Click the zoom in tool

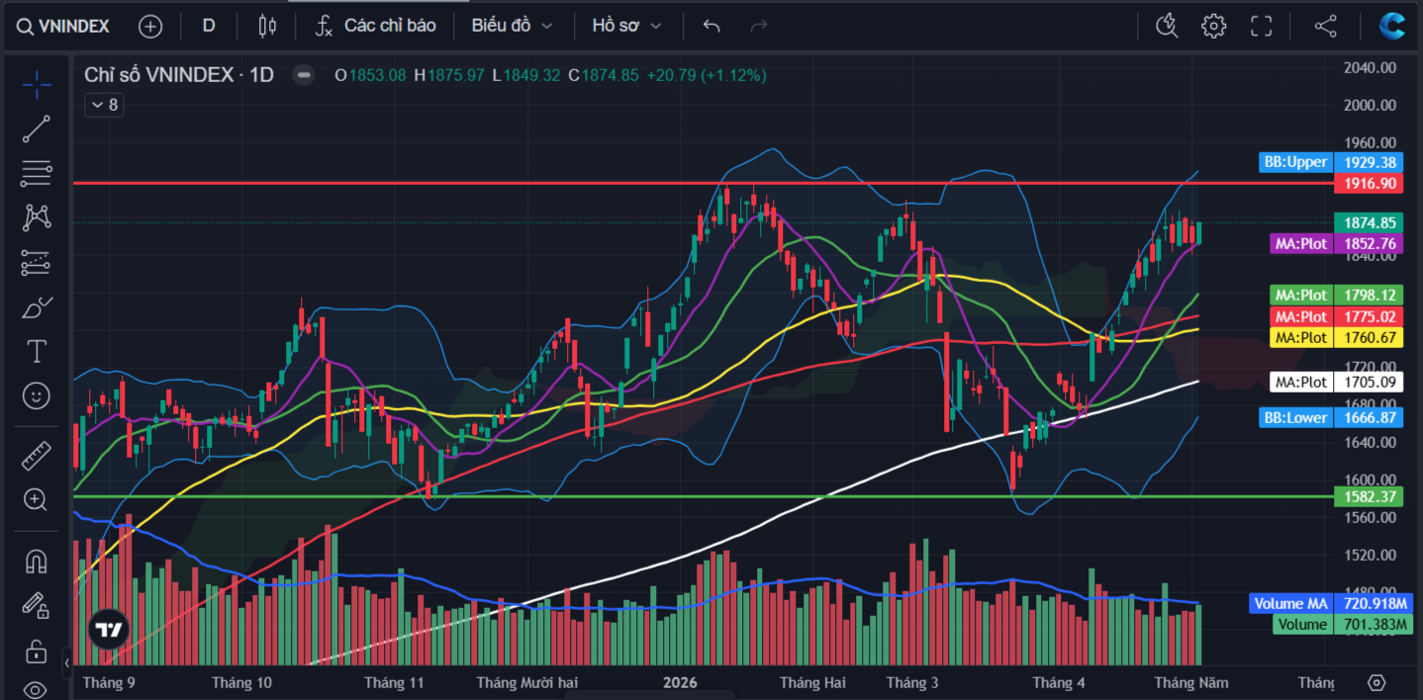pyautogui.click(x=37, y=499)
